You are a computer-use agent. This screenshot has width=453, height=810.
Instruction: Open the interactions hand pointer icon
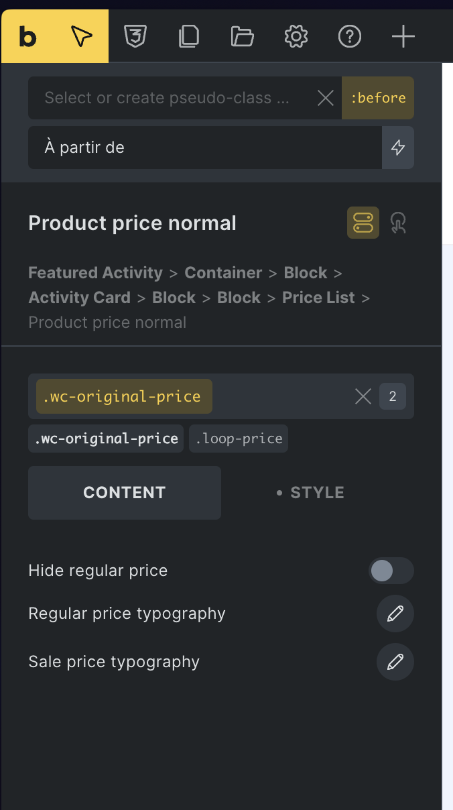[398, 223]
